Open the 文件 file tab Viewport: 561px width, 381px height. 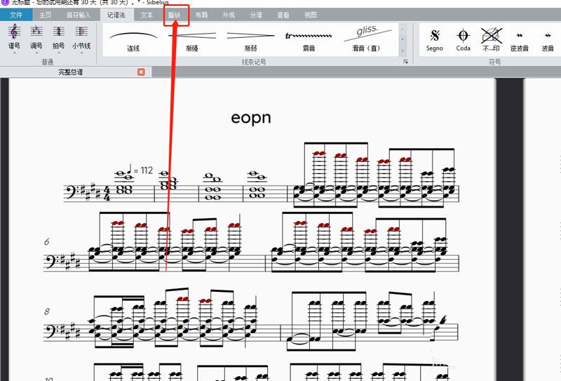pos(16,15)
